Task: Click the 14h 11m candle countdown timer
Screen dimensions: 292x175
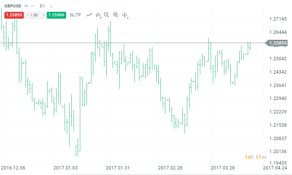Action: click(255, 157)
